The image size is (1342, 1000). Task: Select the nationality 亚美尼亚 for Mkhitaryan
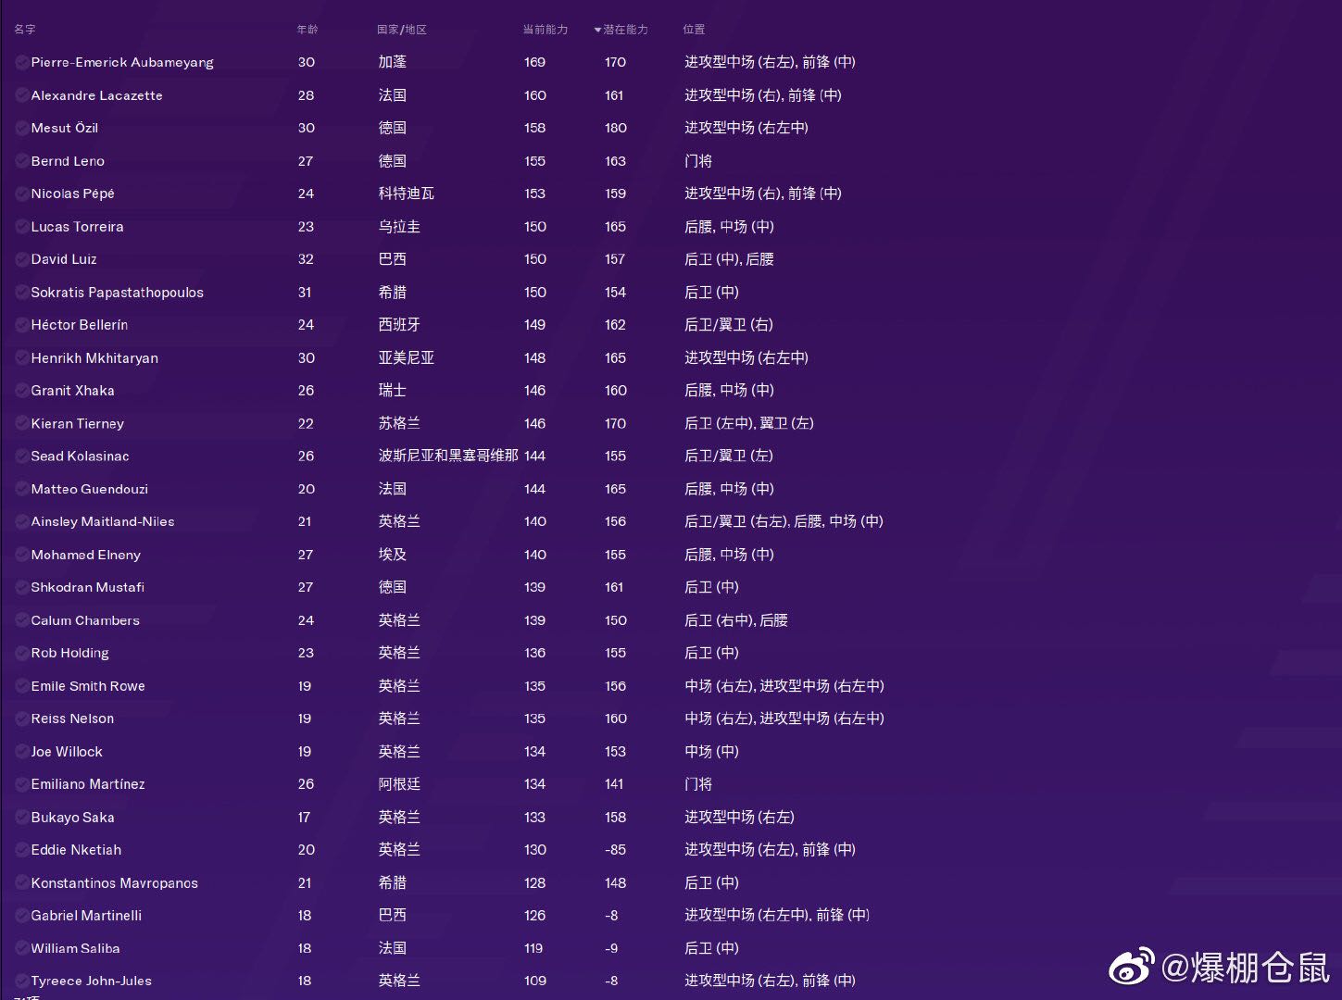click(x=406, y=358)
